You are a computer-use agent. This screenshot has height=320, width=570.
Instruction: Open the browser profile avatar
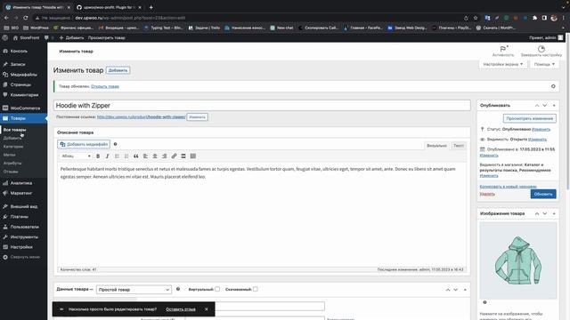click(554, 18)
